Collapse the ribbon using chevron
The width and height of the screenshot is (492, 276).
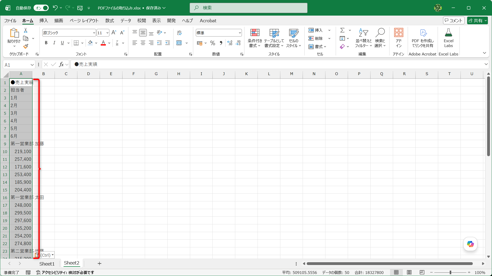484,53
